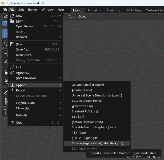Open the Texture Paint workspace tab
This screenshot has width=164, height=160.
click(155, 10)
